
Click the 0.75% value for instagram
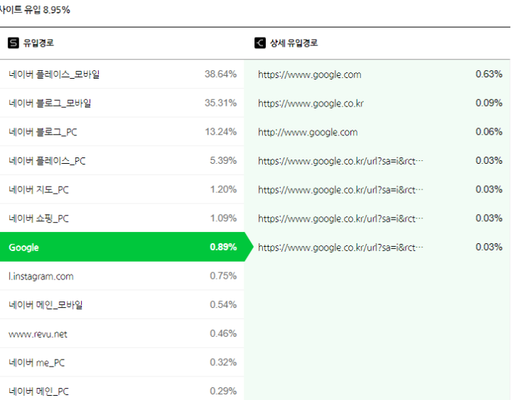tap(223, 276)
